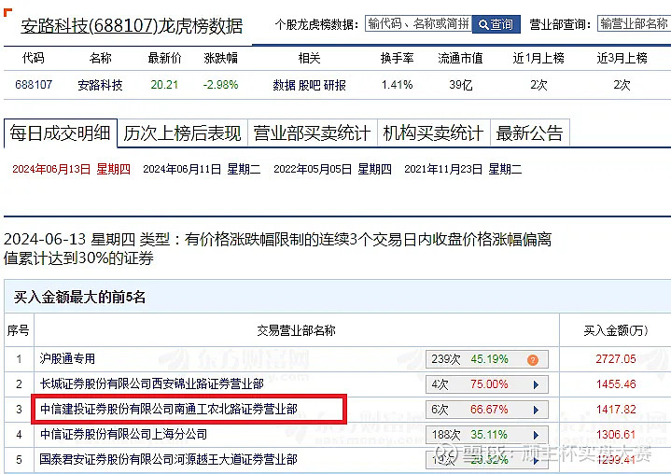This screenshot has width=671, height=474.
Task: Switch to the 历次上榜后表现 tab
Action: coord(182,133)
